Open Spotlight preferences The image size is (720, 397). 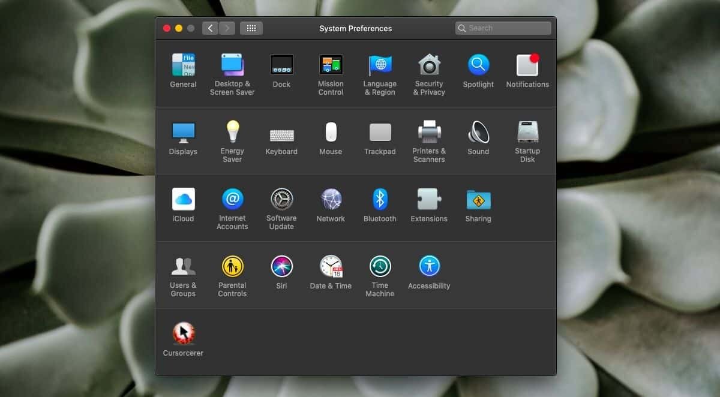[478, 65]
